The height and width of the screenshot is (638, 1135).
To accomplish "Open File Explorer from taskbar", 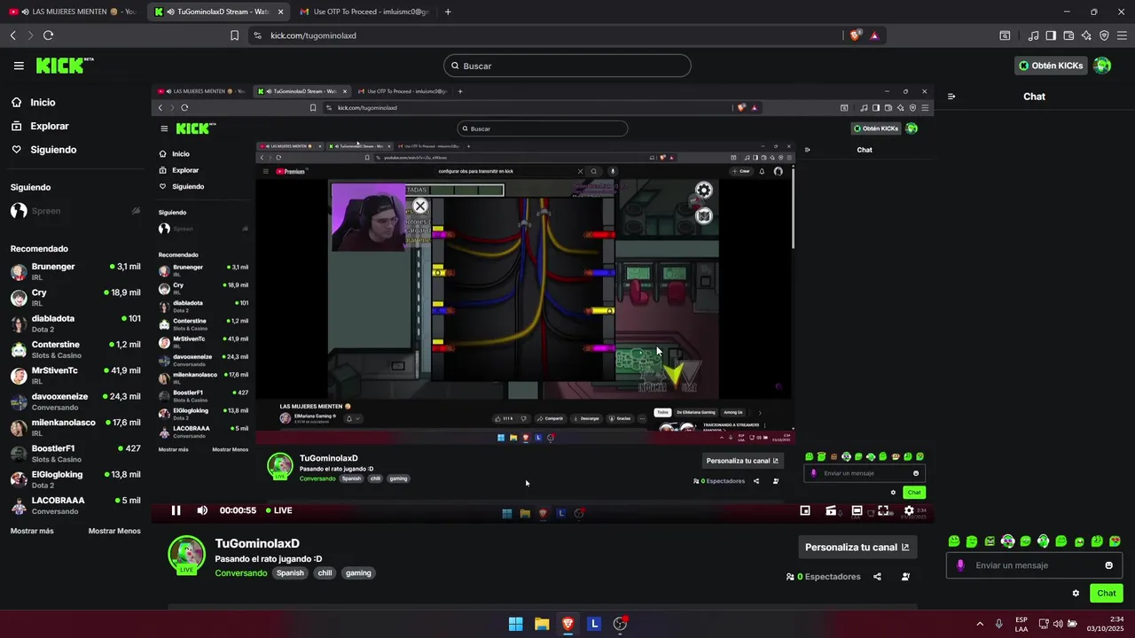I will [542, 624].
